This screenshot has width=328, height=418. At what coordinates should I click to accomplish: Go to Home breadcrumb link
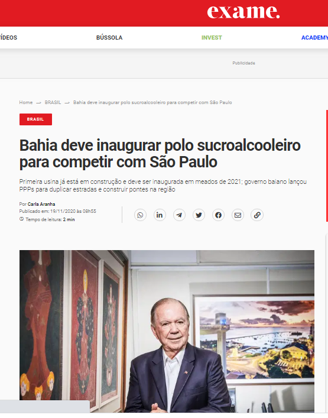point(26,102)
